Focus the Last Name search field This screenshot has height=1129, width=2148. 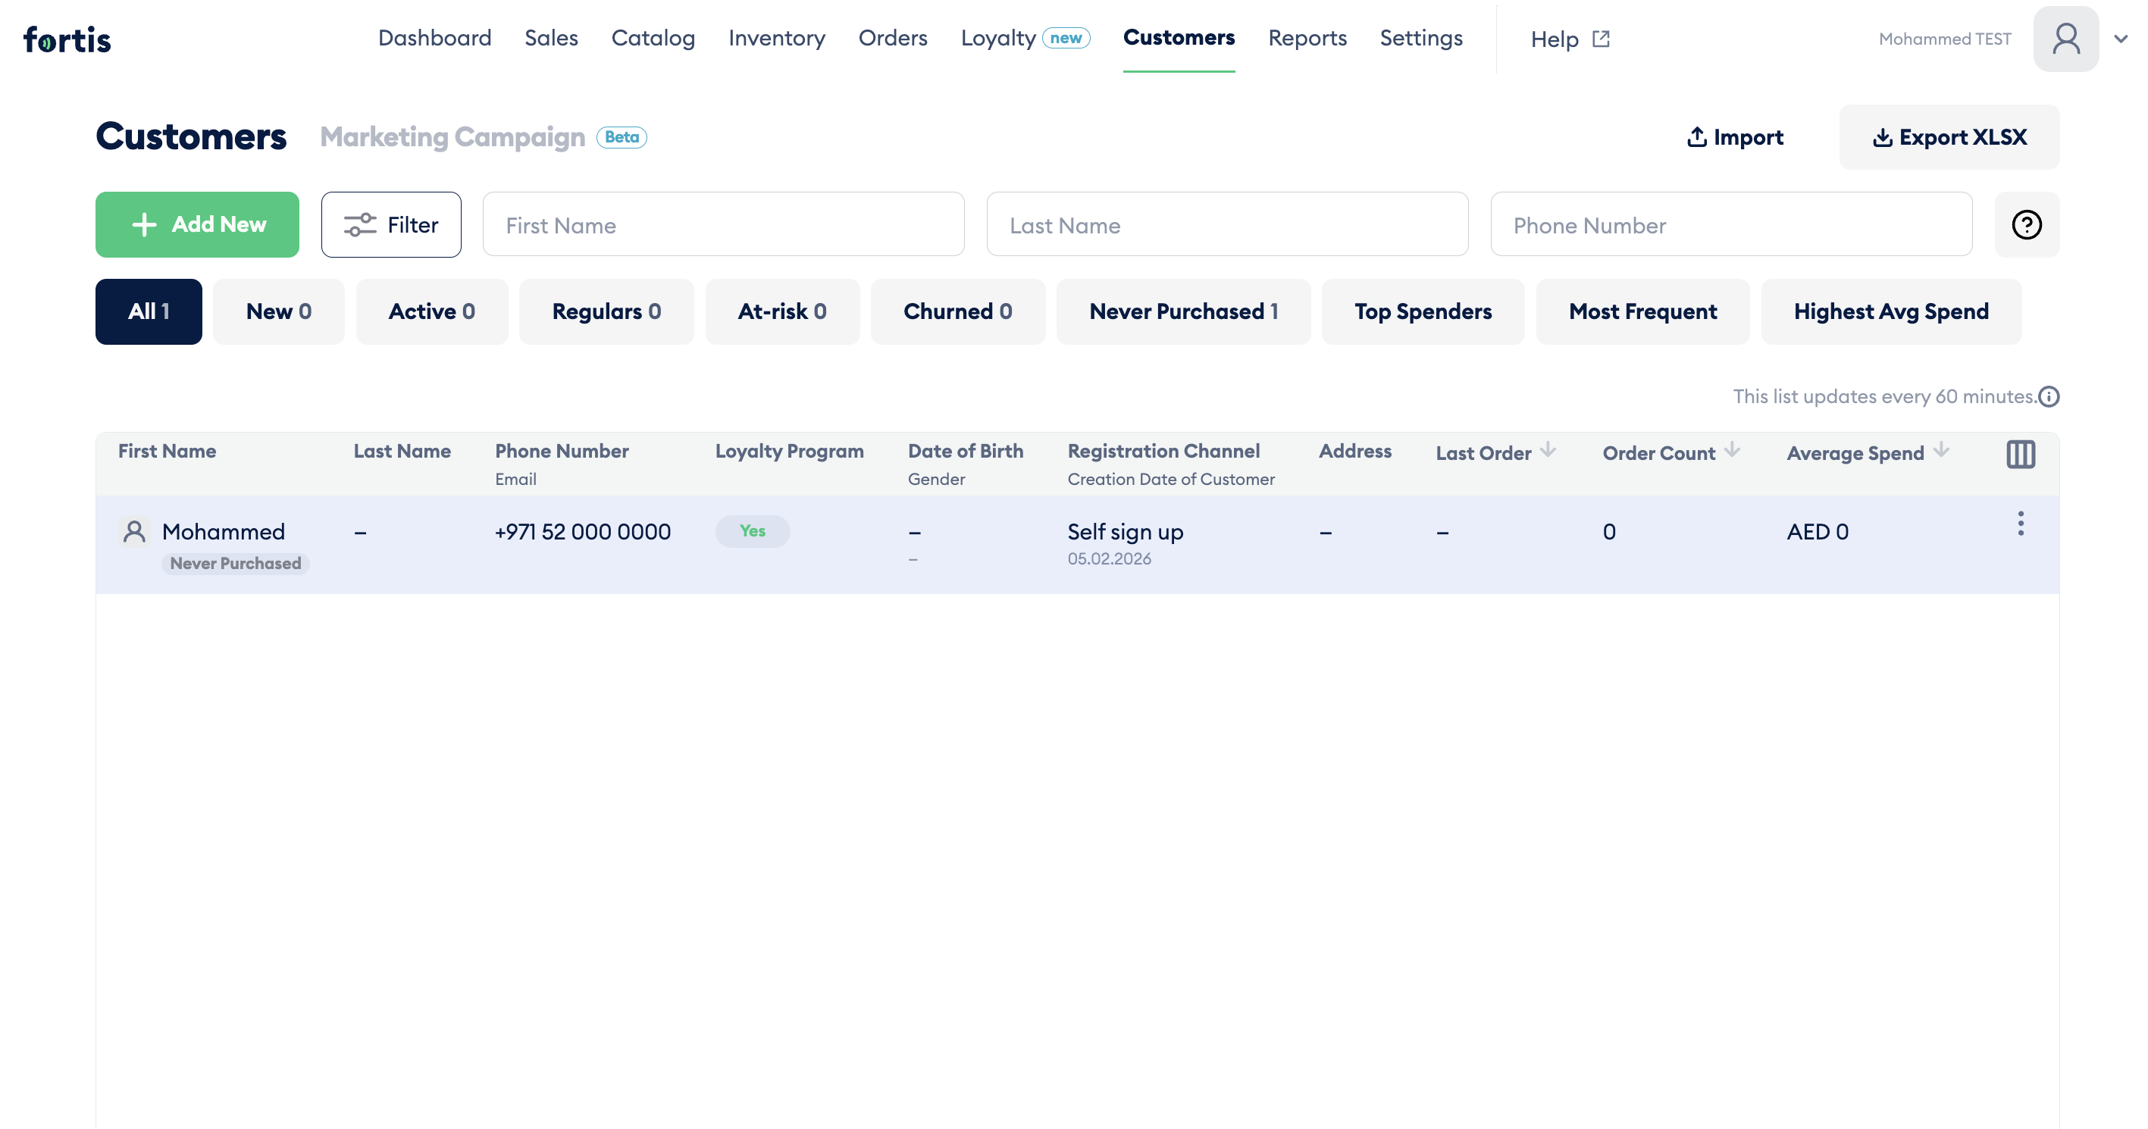tap(1226, 224)
